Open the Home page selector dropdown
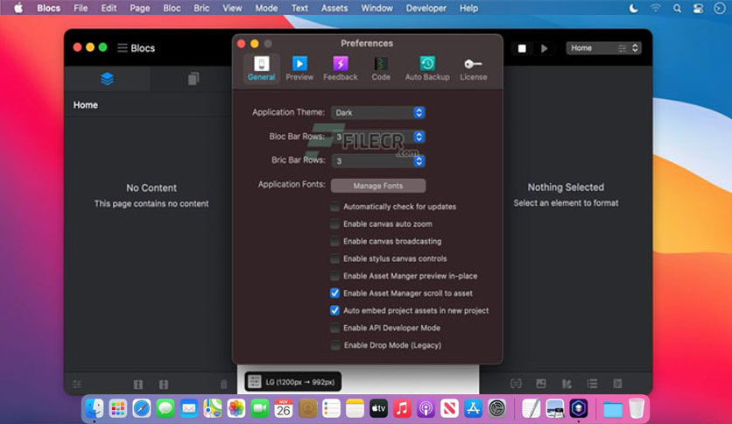 click(603, 48)
